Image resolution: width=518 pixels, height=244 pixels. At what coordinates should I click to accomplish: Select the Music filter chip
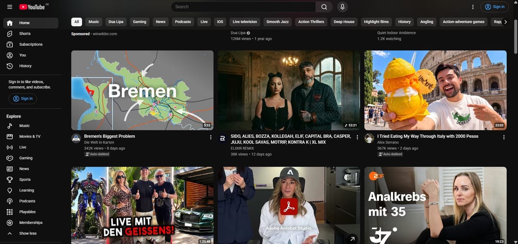[94, 22]
